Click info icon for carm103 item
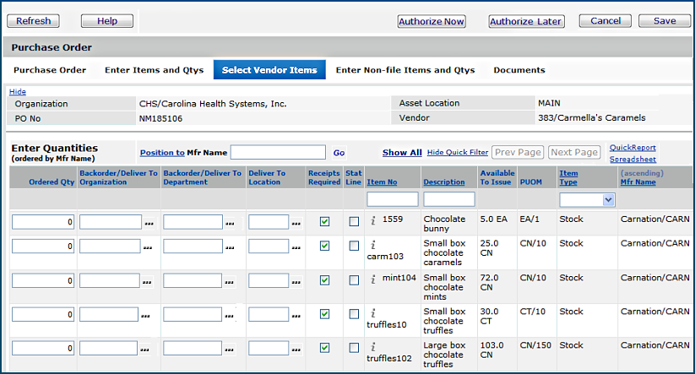The width and height of the screenshot is (695, 374). click(x=373, y=245)
